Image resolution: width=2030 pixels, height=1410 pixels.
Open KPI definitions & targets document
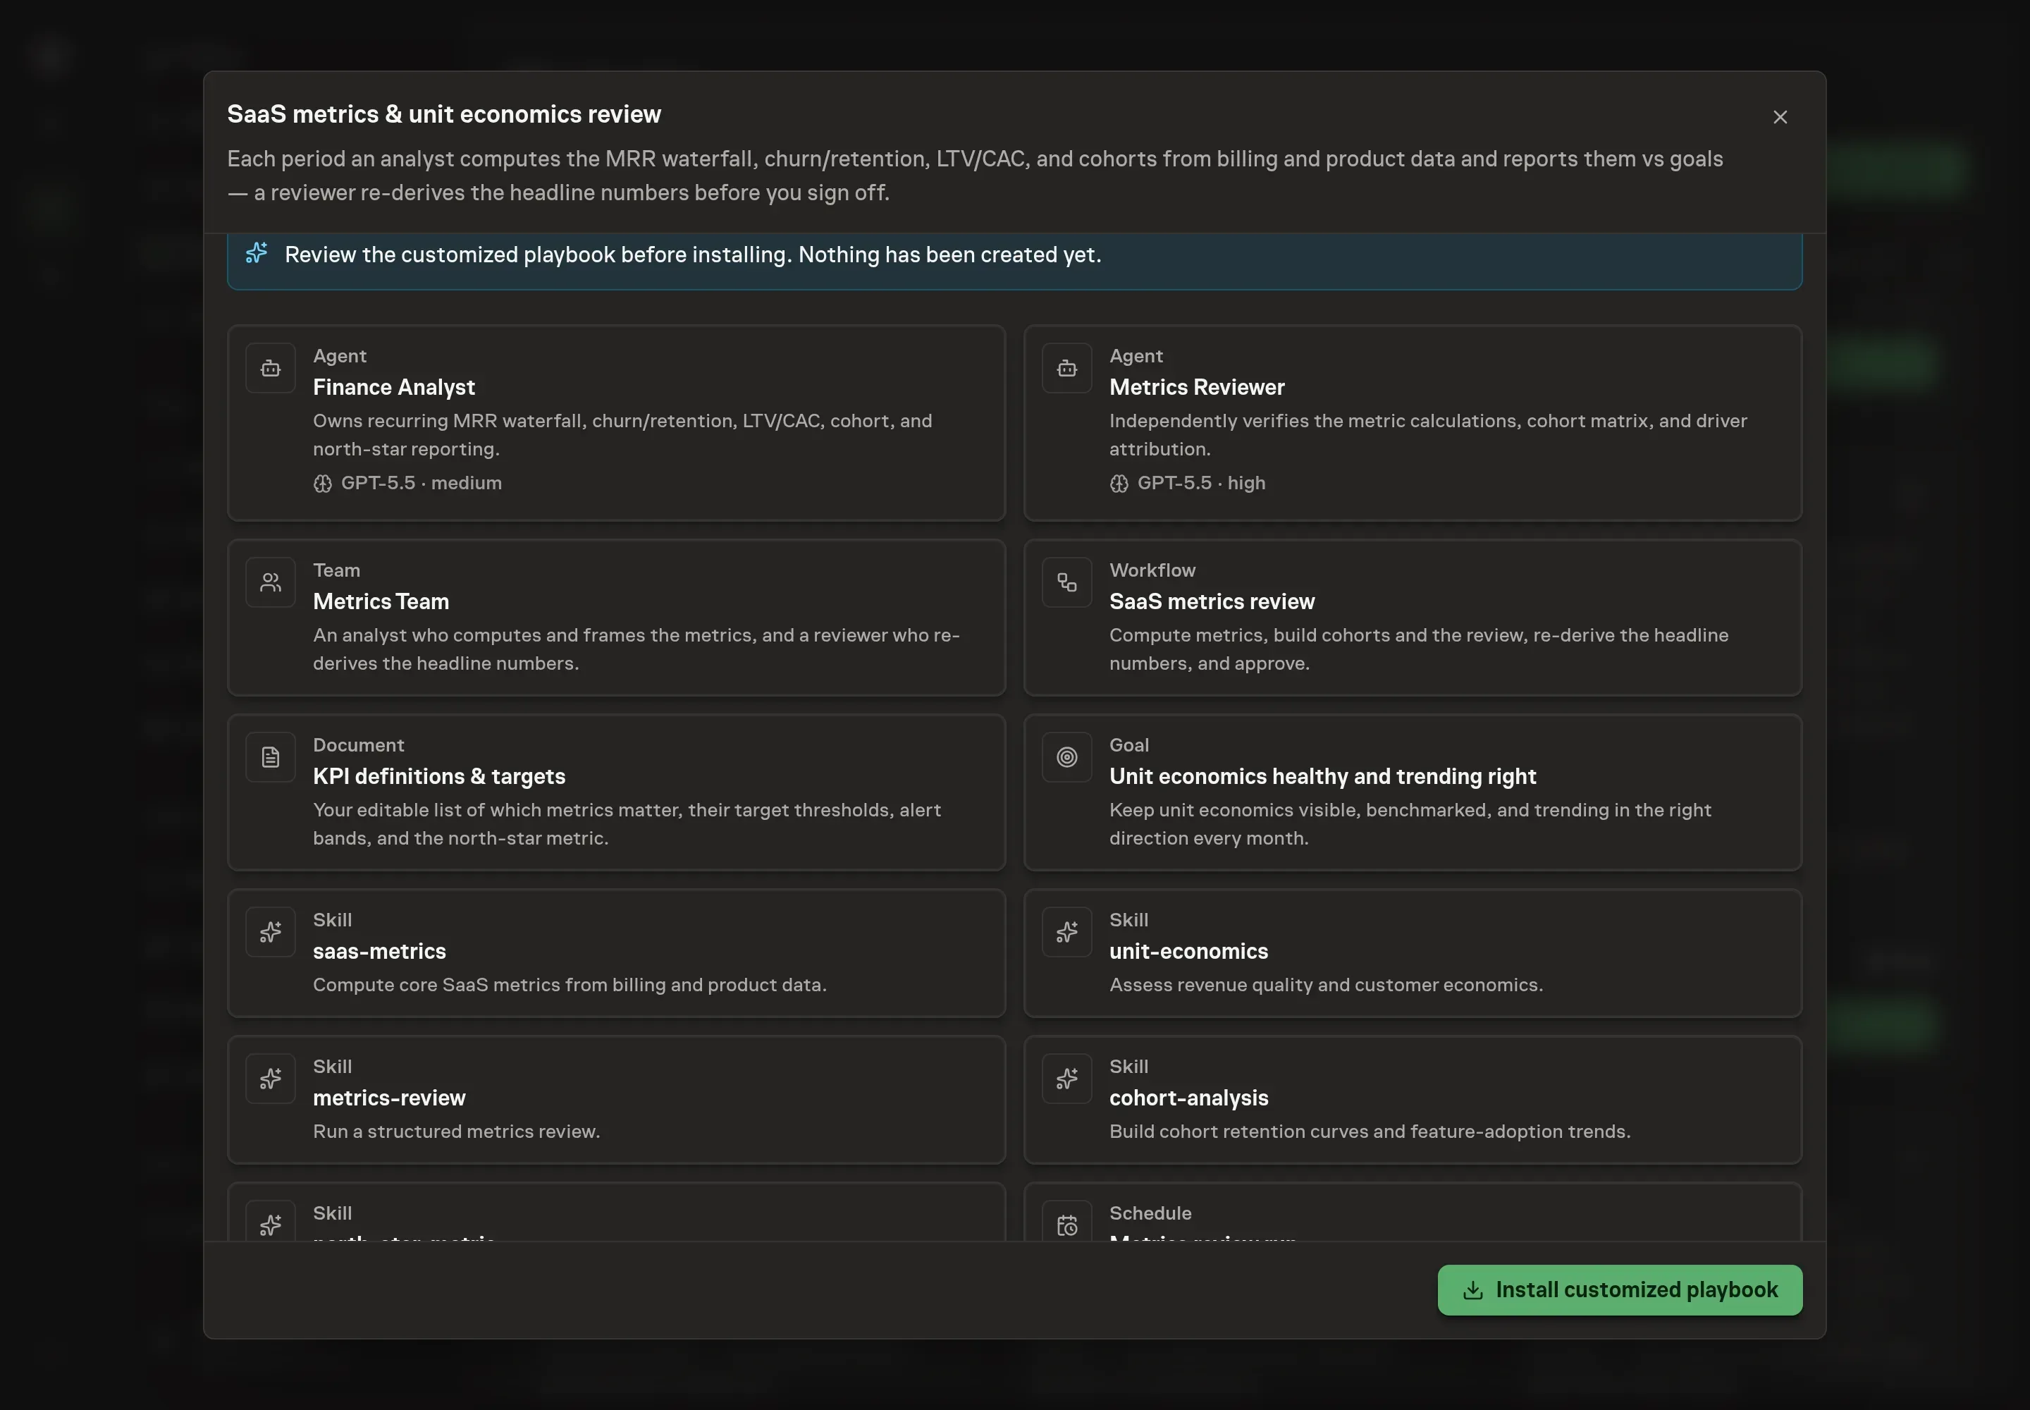click(x=617, y=792)
